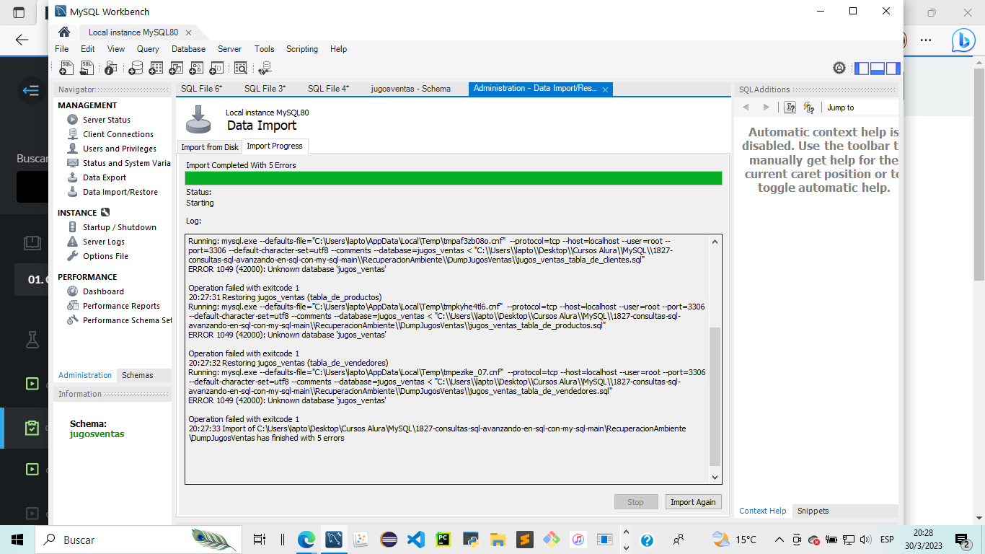985x554 pixels.
Task: Open Microsoft Edge from the taskbar
Action: click(x=306, y=540)
